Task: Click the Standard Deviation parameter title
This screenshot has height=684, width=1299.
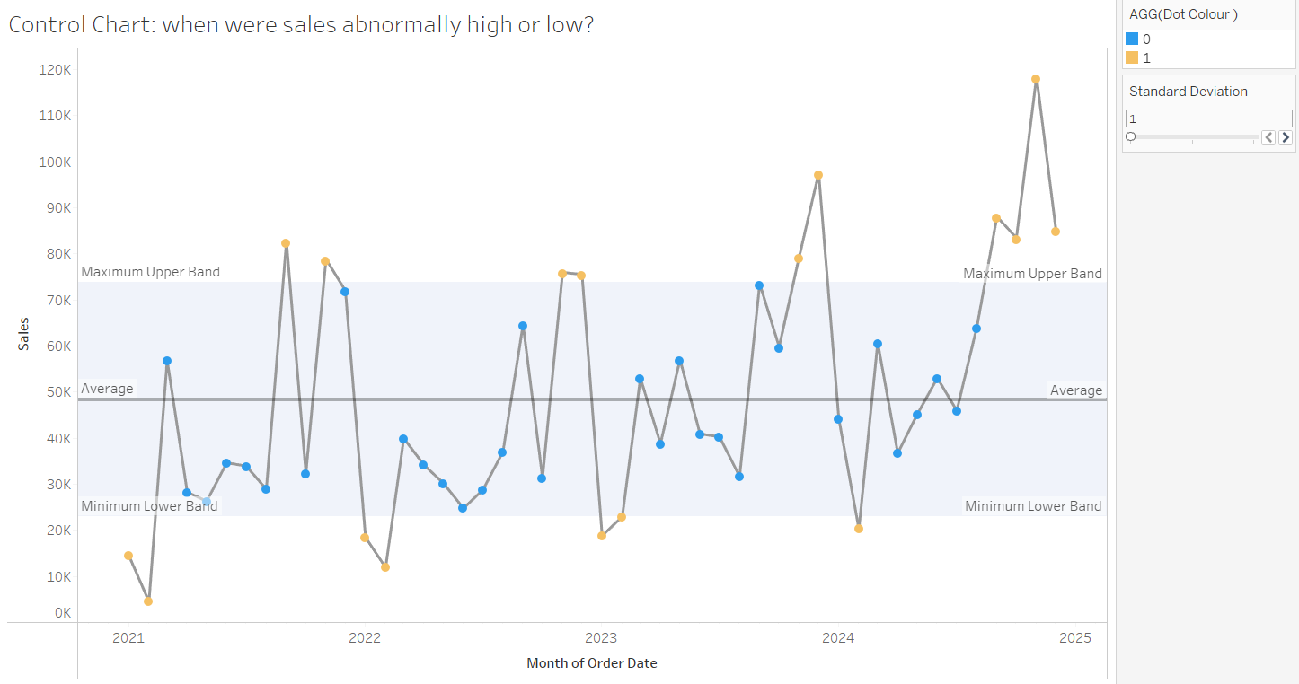Action: pos(1188,91)
